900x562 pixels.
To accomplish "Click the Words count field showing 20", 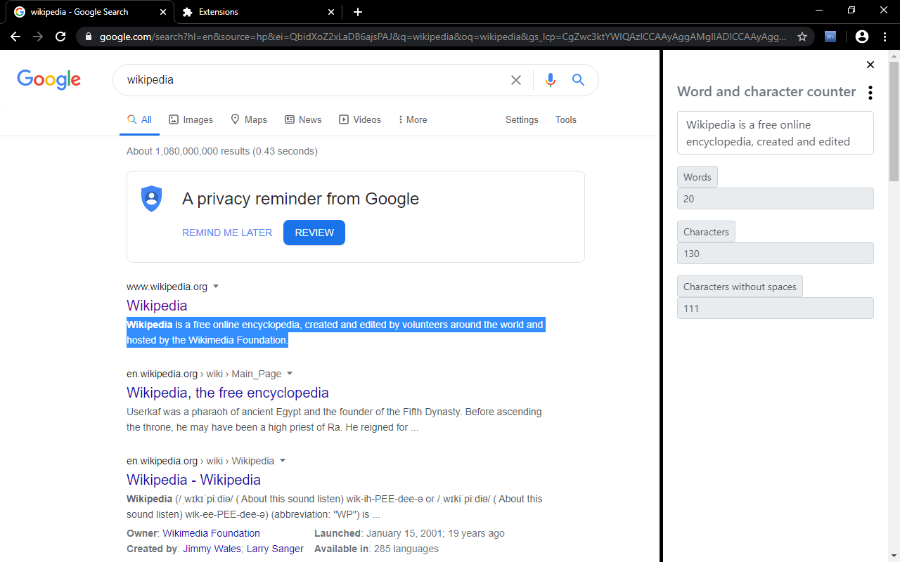I will pyautogui.click(x=776, y=199).
